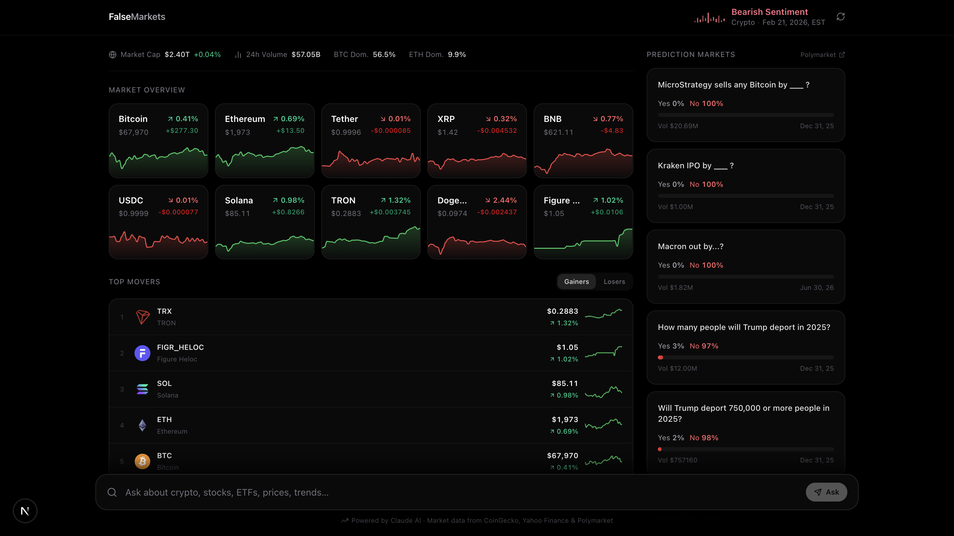Switch to the Losers tab

pyautogui.click(x=614, y=282)
